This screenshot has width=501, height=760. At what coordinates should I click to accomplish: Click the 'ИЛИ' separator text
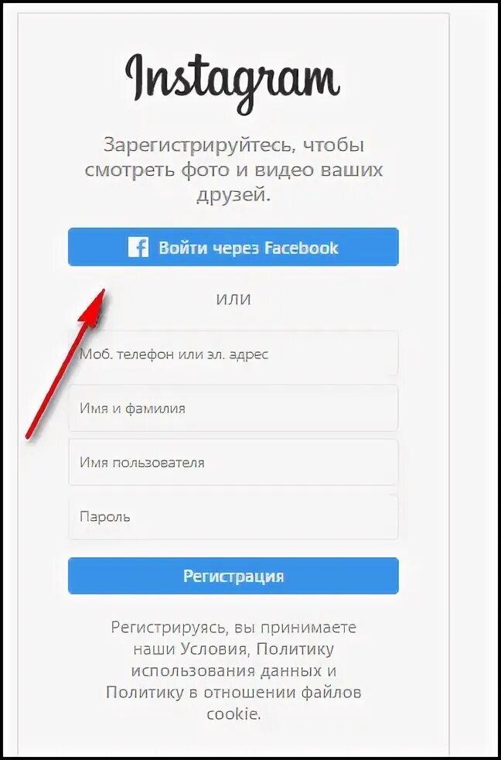tap(233, 300)
